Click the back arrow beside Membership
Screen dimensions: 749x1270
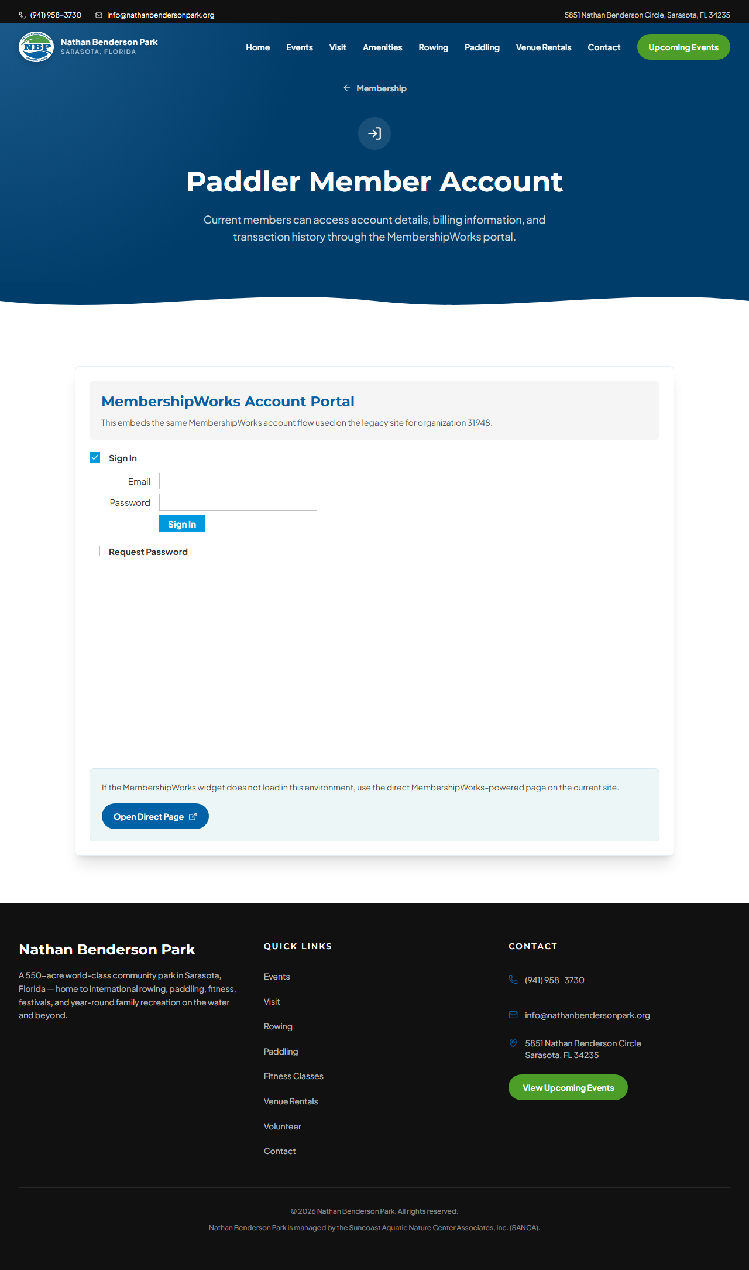coord(347,88)
